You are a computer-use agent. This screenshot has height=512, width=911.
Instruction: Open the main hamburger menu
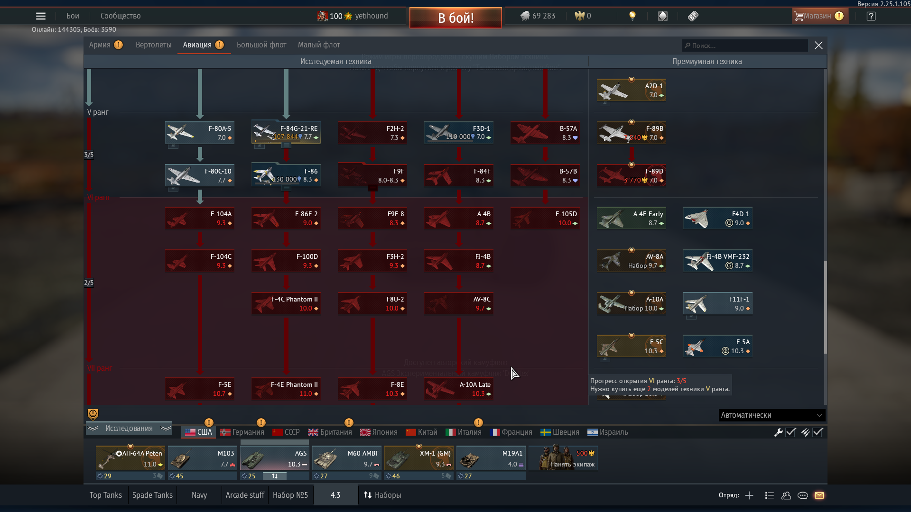pyautogui.click(x=41, y=16)
